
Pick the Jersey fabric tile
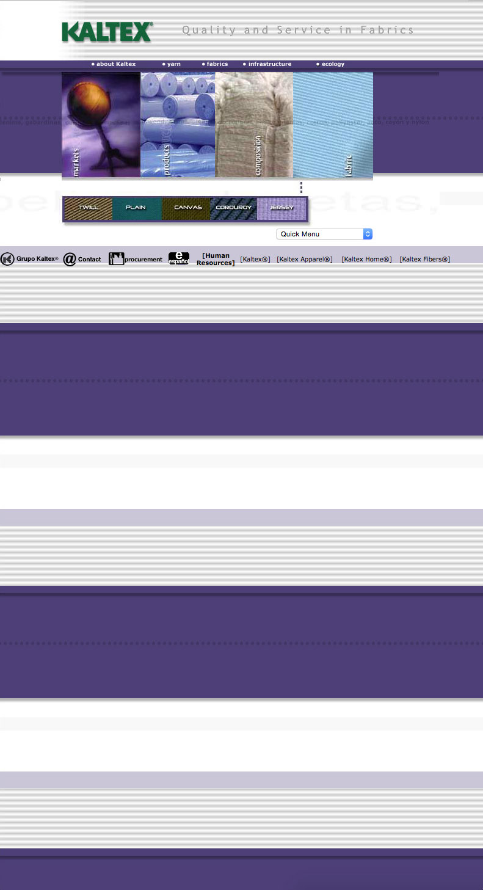pyautogui.click(x=281, y=208)
